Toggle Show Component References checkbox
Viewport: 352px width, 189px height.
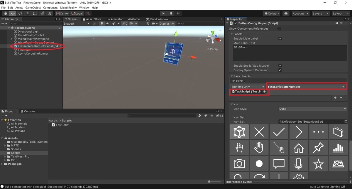tap(279, 28)
